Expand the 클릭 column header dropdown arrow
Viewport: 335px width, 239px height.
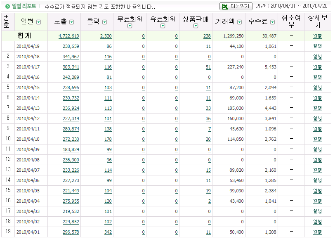pos(104,22)
